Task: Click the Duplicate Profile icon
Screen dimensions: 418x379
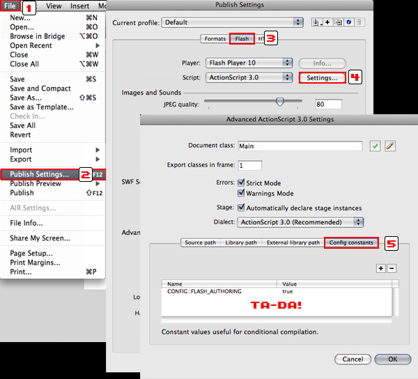Action: (338, 22)
